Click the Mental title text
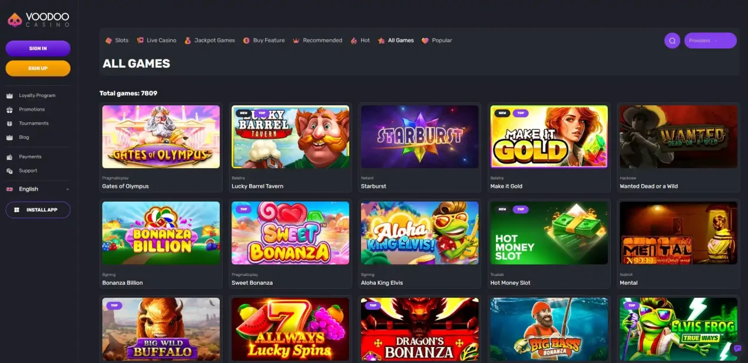This screenshot has height=363, width=748. coord(628,283)
